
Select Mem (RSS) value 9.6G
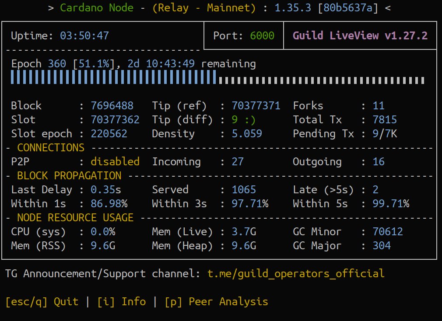(103, 246)
